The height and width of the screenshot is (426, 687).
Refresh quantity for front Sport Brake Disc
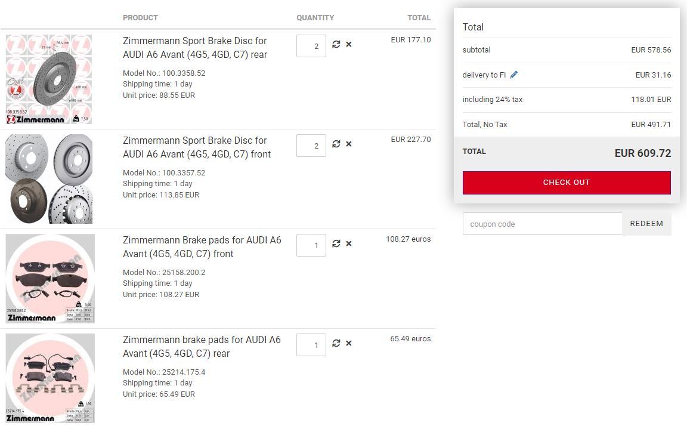tap(336, 144)
